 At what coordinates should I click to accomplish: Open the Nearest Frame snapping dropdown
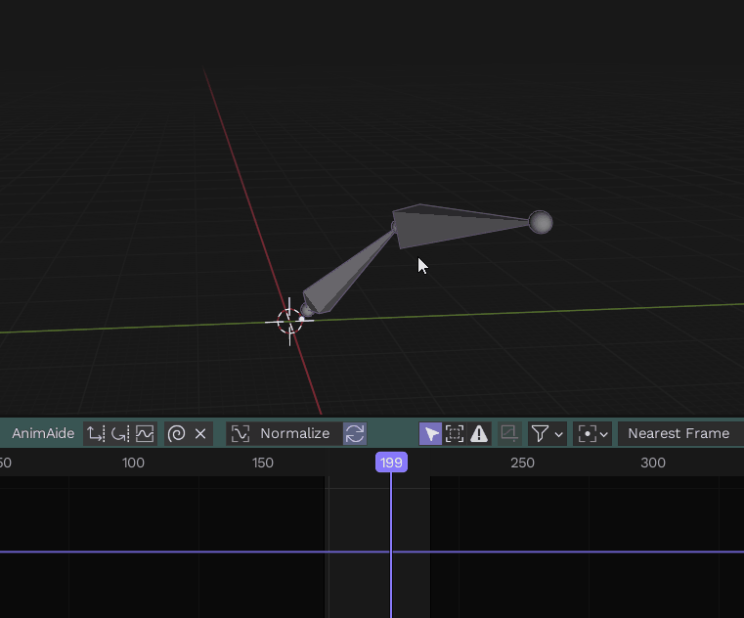pyautogui.click(x=680, y=433)
